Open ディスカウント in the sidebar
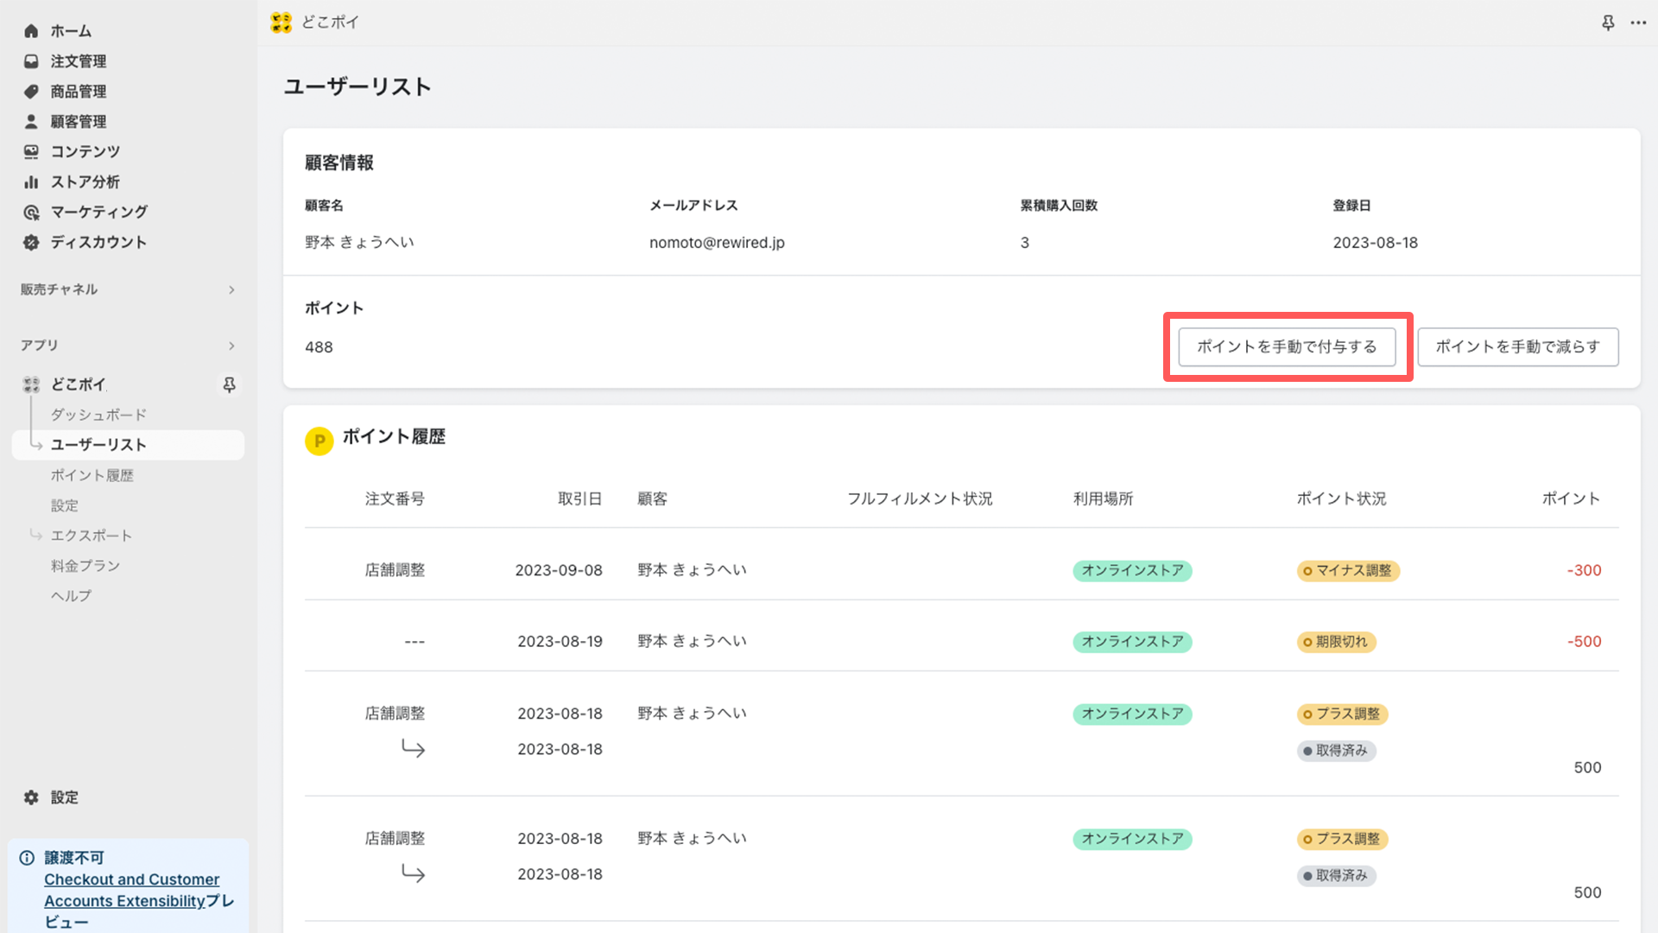The image size is (1658, 933). pyautogui.click(x=98, y=243)
